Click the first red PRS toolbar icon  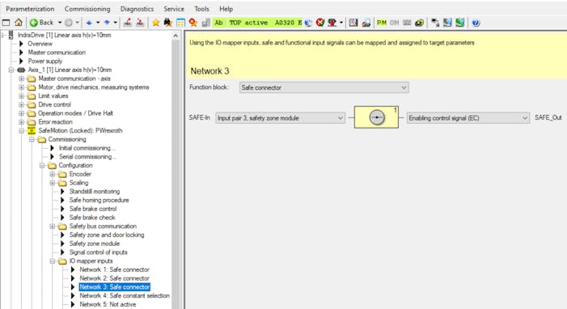127,23
